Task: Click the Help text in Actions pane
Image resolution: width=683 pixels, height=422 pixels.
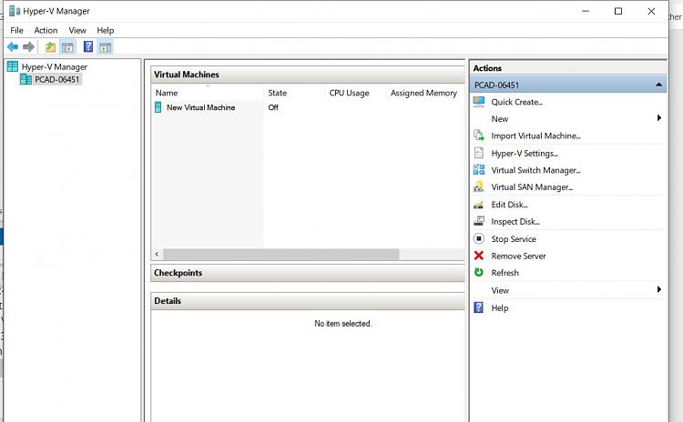Action: coord(500,308)
